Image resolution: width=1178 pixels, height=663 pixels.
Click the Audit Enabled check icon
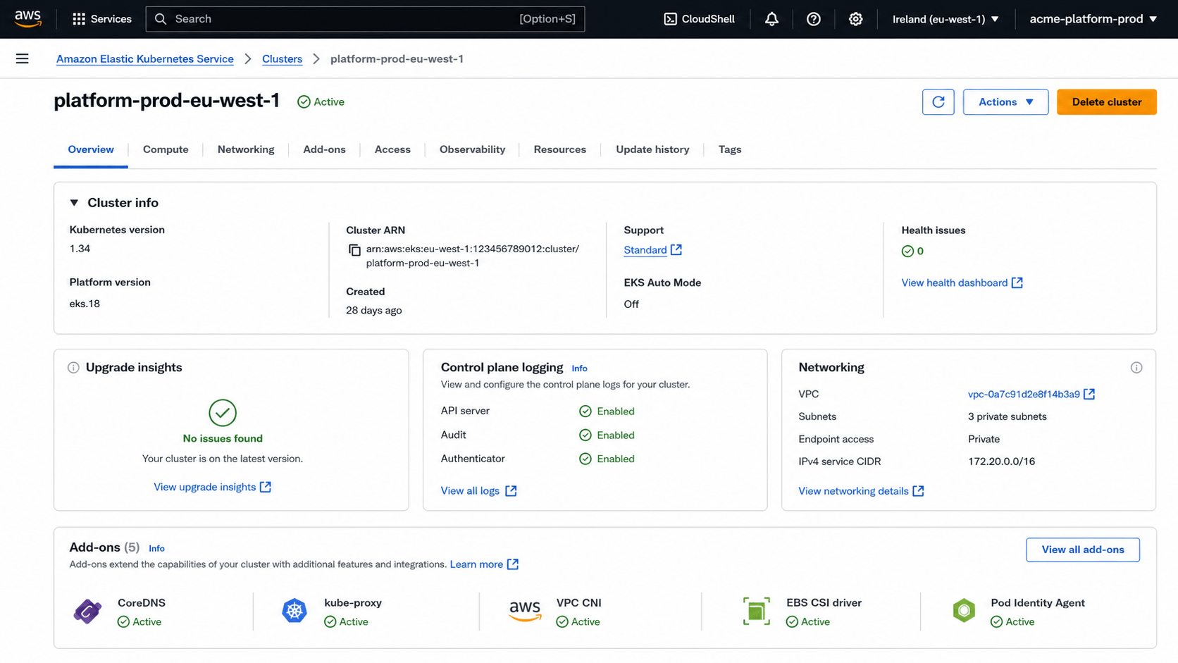coord(585,435)
